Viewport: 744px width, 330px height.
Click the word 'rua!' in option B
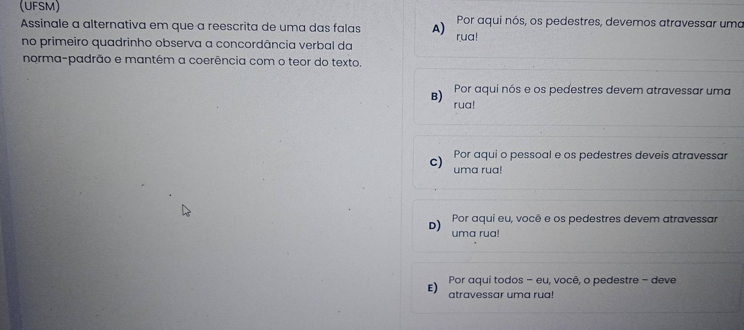pyautogui.click(x=465, y=105)
